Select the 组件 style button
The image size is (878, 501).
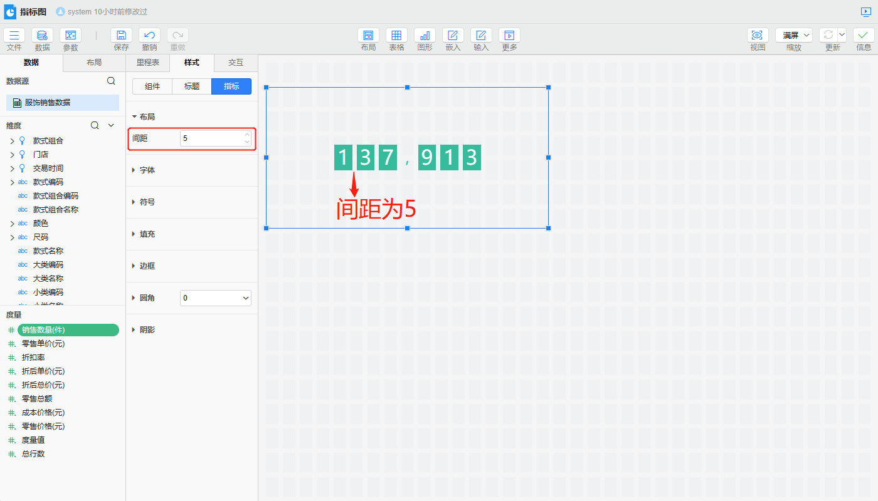(x=152, y=86)
